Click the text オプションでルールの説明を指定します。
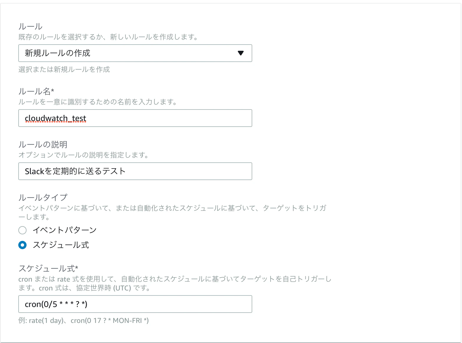This screenshot has width=462, height=343. pos(83,155)
